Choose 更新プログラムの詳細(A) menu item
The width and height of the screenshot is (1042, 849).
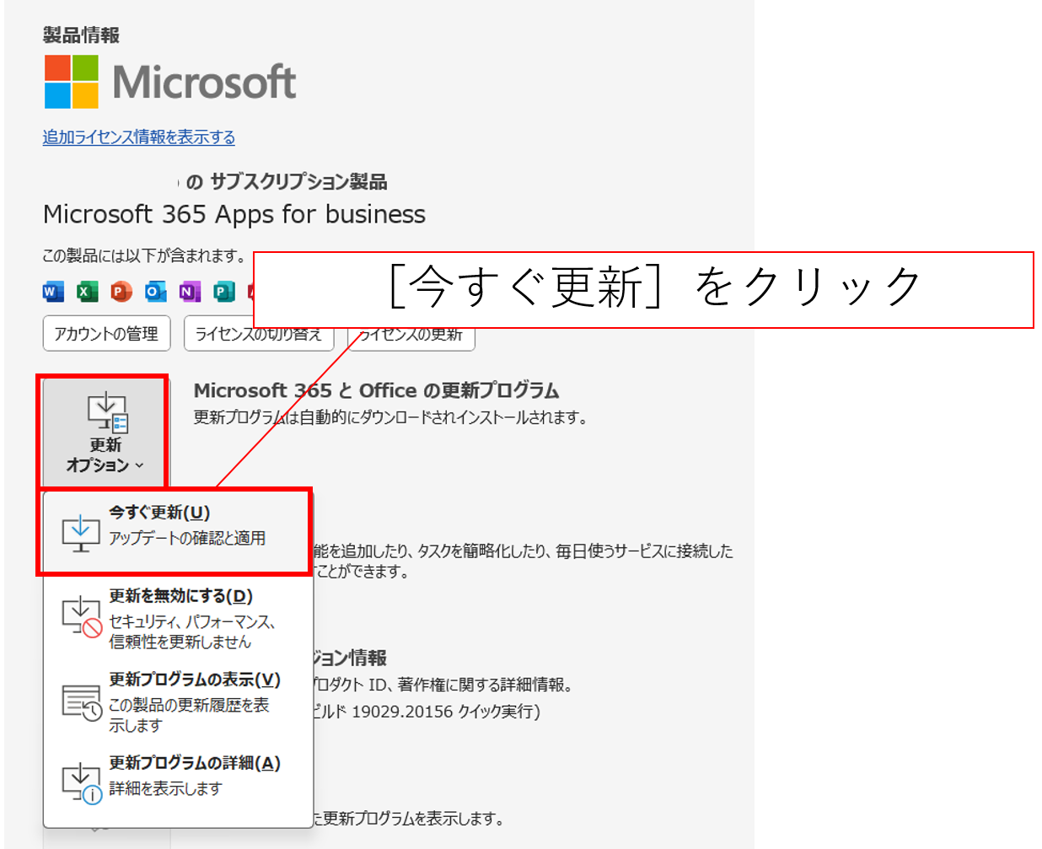[x=175, y=775]
